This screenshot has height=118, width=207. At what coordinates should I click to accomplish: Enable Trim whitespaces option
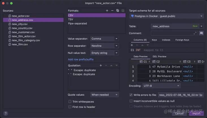click(70, 102)
